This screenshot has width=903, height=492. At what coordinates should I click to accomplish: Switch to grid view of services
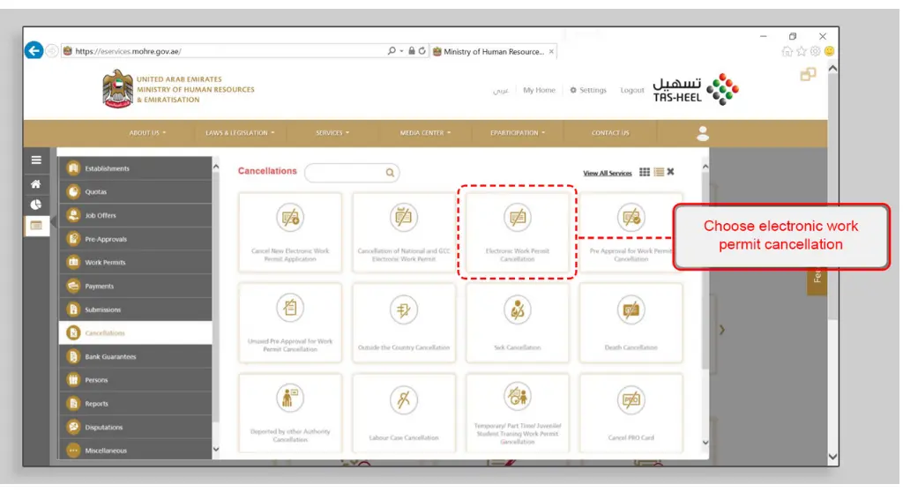(645, 172)
